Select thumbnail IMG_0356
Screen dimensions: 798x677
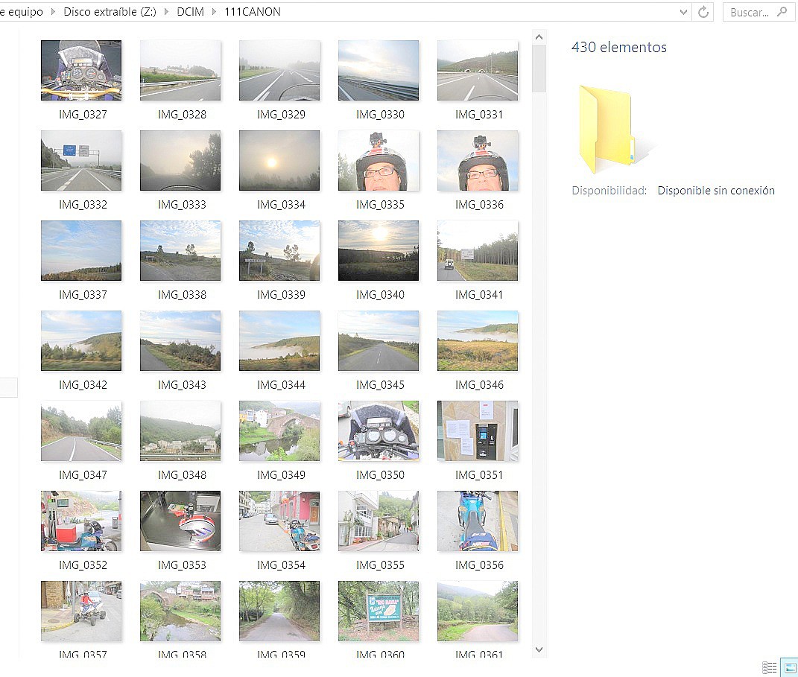(x=478, y=521)
